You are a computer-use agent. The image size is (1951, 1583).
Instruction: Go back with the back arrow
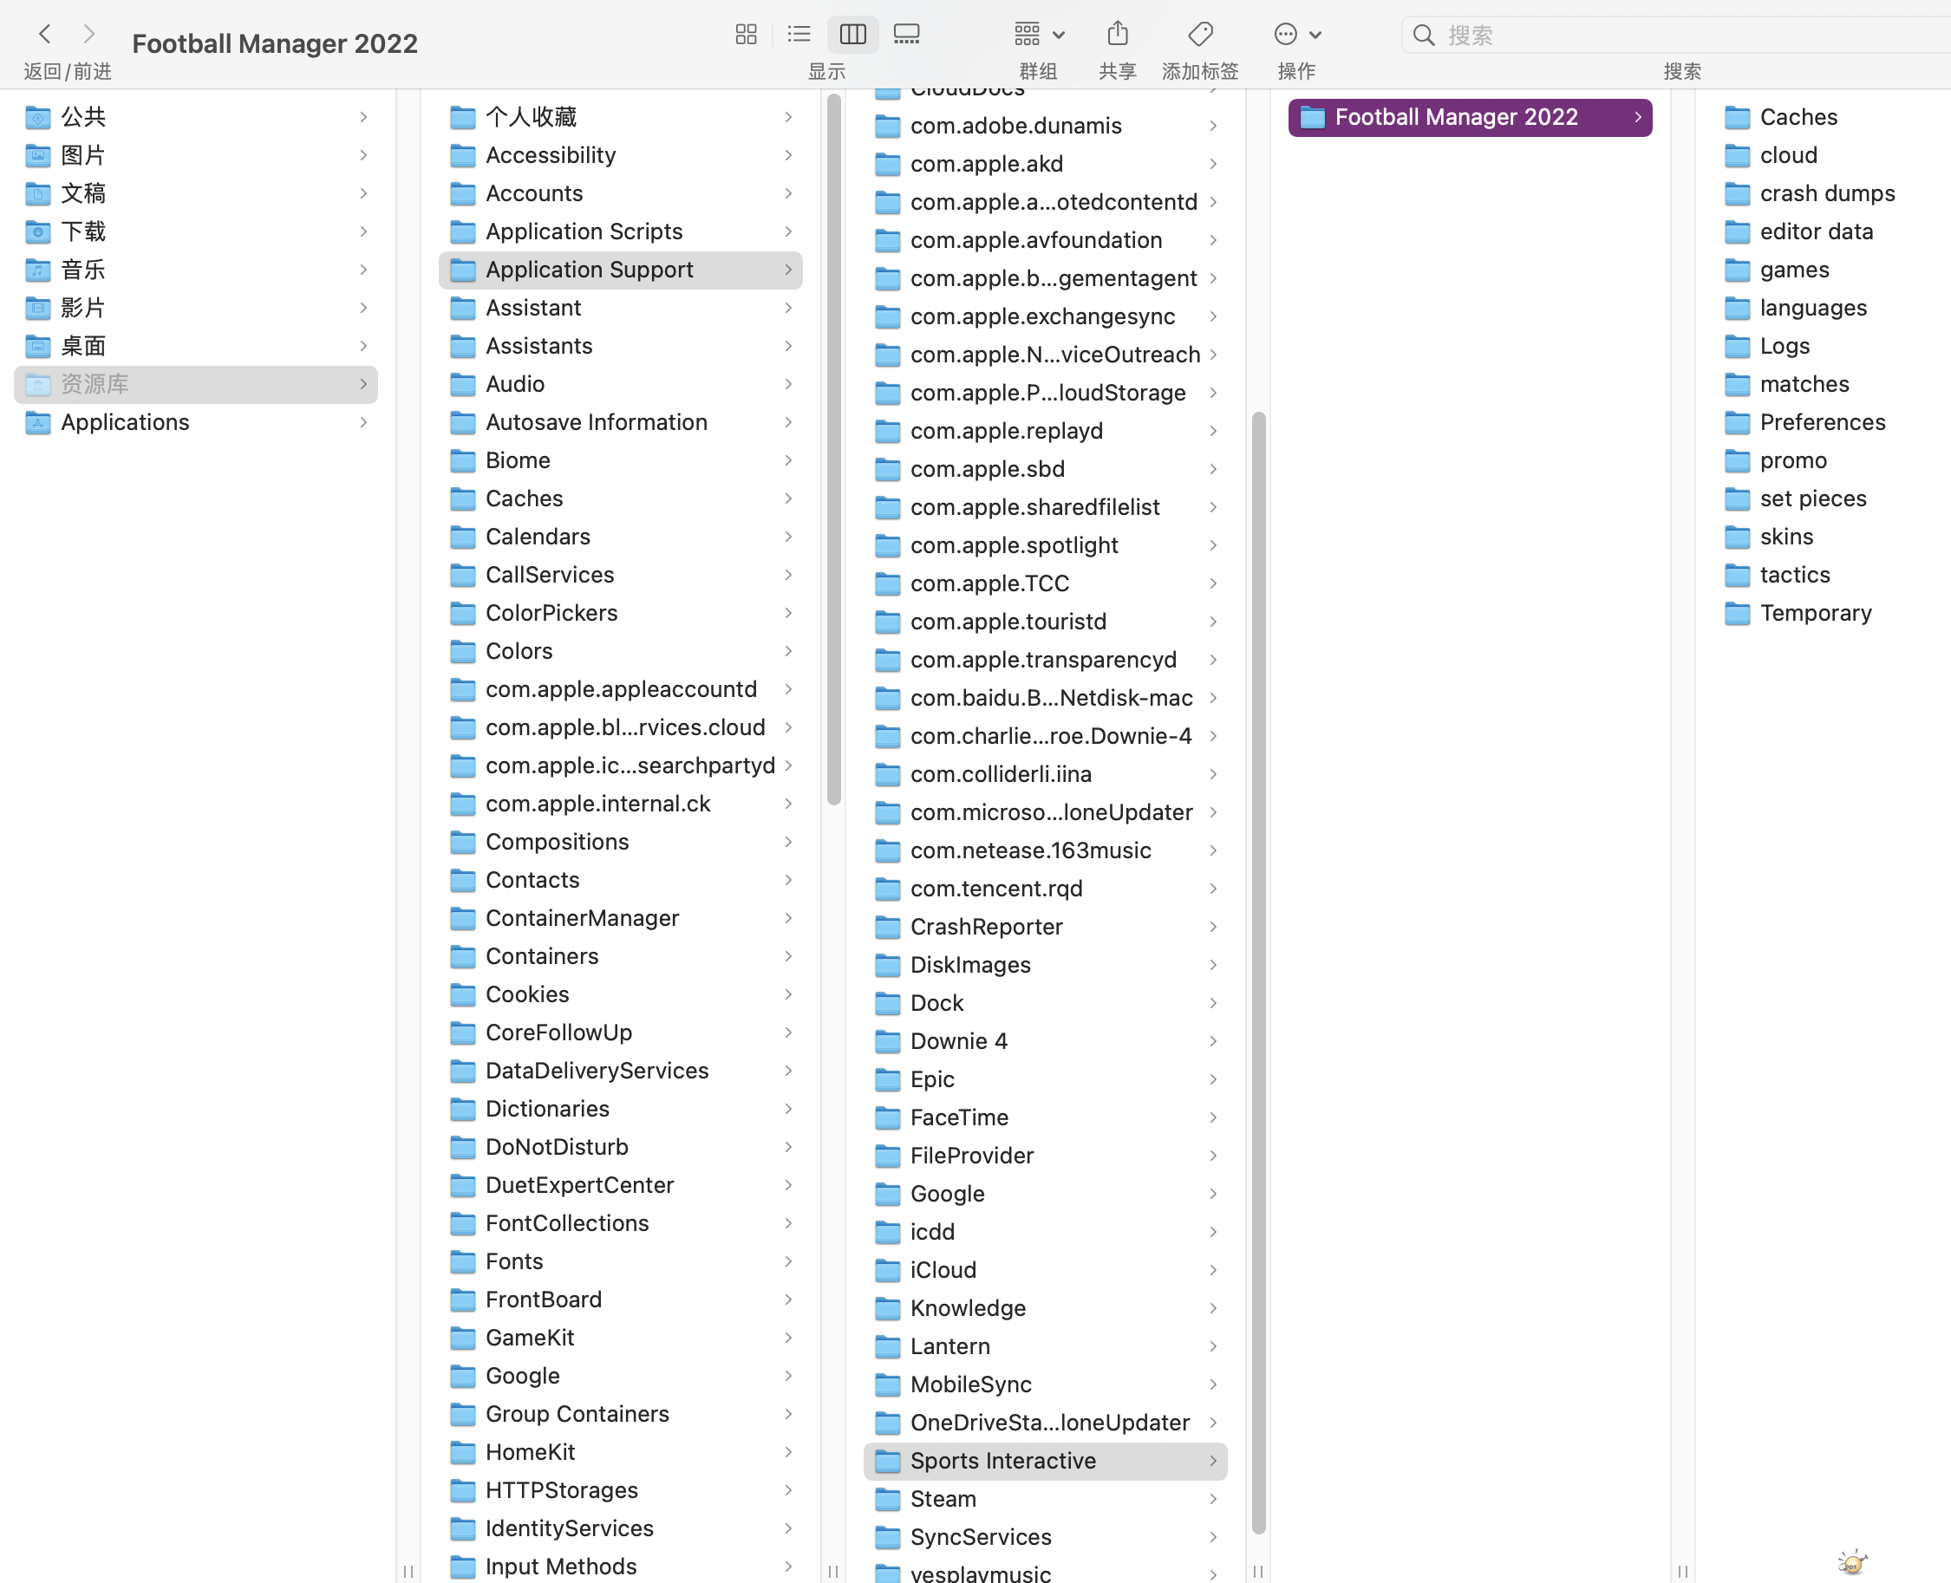coord(43,35)
